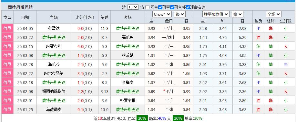Toggle the 同主 checkbox
The image size is (296, 122).
148,7
